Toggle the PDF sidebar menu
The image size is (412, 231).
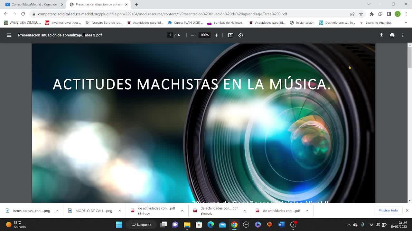(9, 35)
